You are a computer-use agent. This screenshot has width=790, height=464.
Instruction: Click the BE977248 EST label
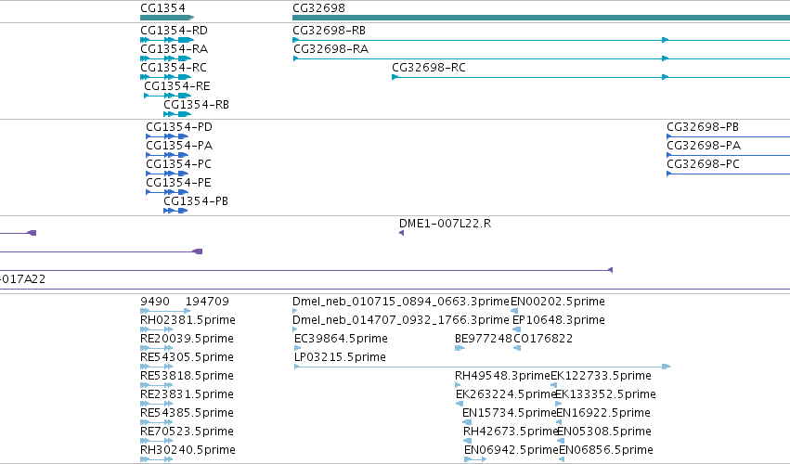click(x=483, y=339)
